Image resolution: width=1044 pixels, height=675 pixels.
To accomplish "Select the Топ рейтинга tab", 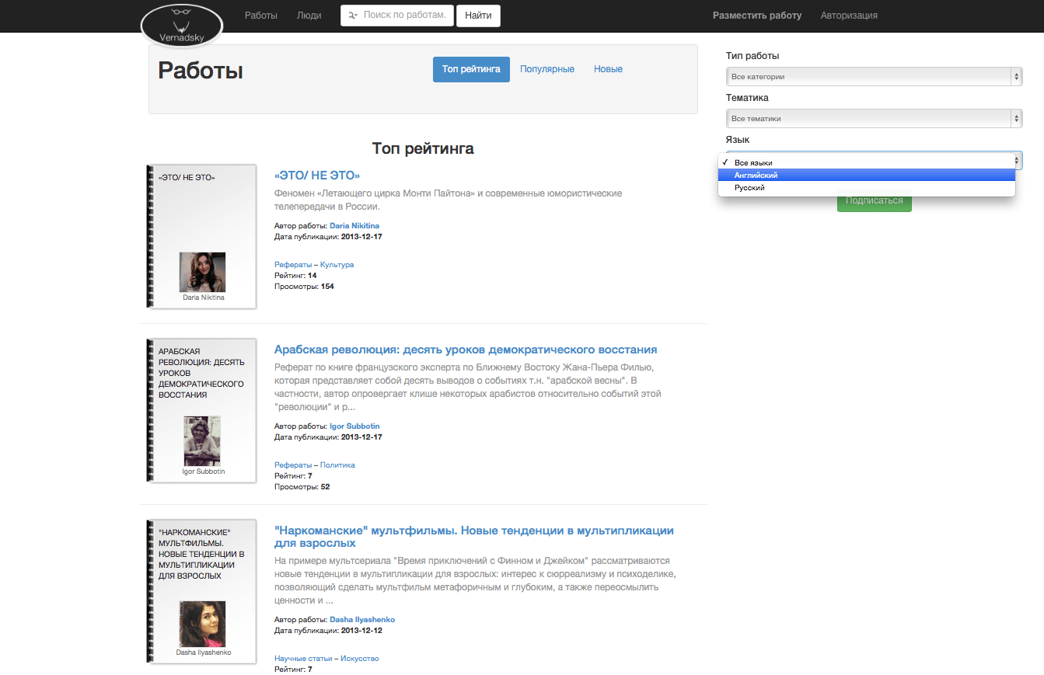I will (x=471, y=69).
